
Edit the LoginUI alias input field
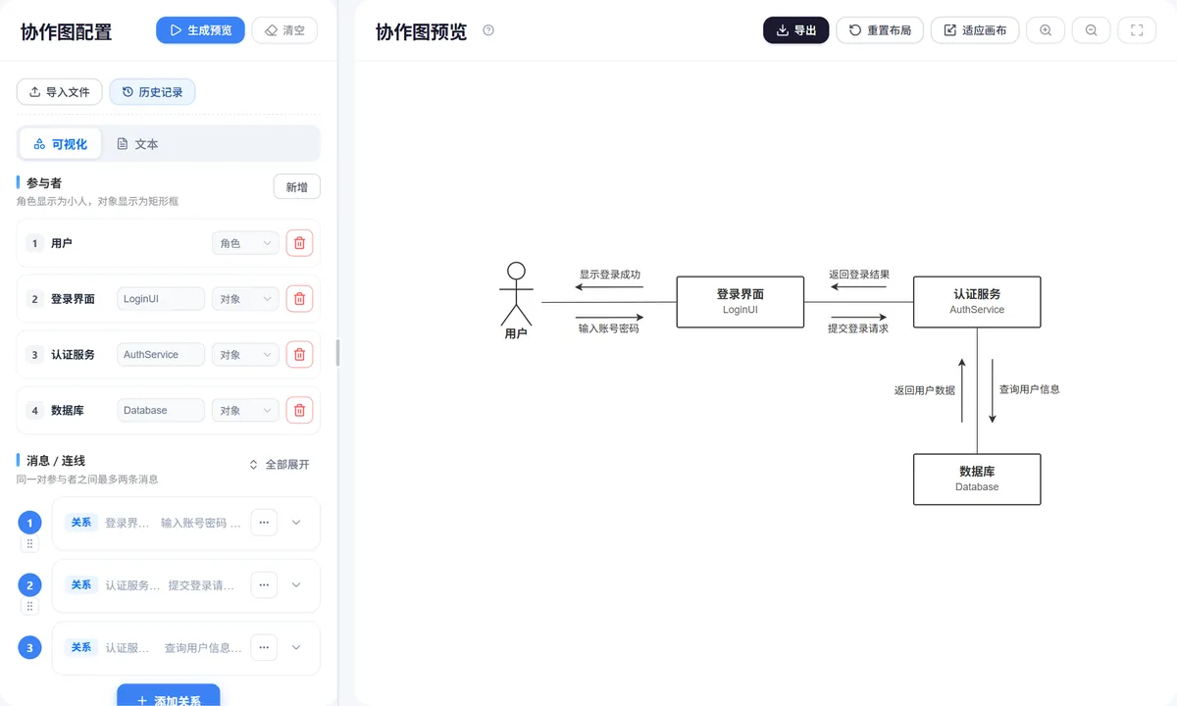[161, 299]
